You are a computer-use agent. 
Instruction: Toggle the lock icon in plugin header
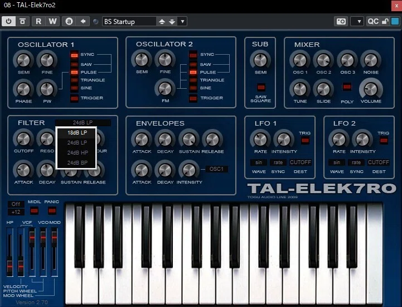(385, 21)
